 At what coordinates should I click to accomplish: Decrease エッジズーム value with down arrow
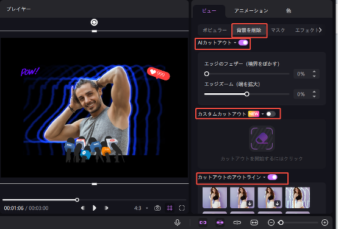pyautogui.click(x=314, y=96)
